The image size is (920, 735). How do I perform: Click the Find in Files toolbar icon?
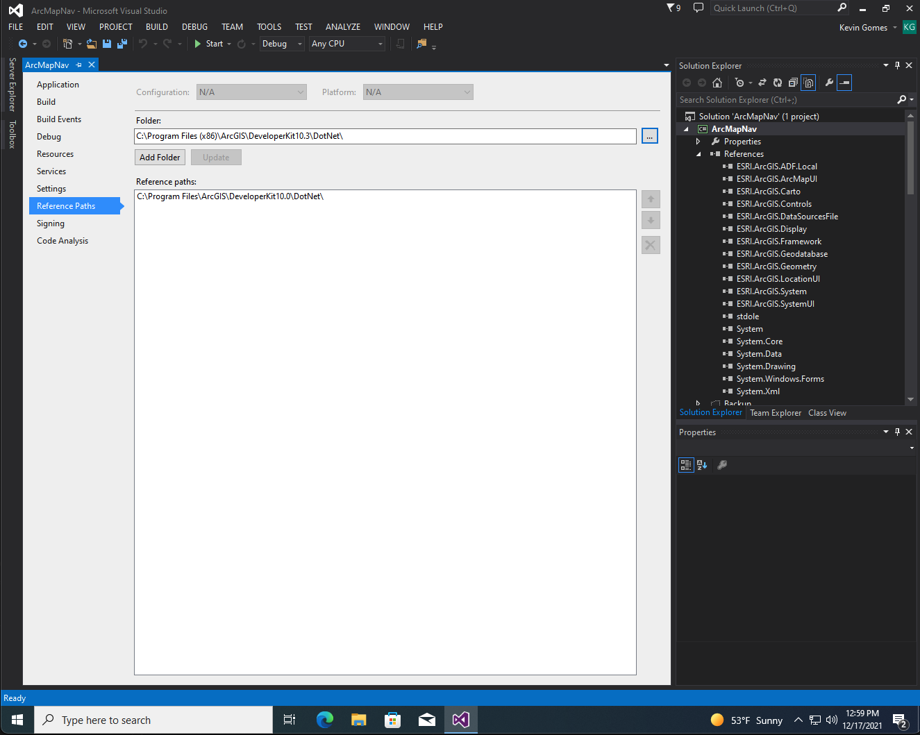tap(421, 44)
